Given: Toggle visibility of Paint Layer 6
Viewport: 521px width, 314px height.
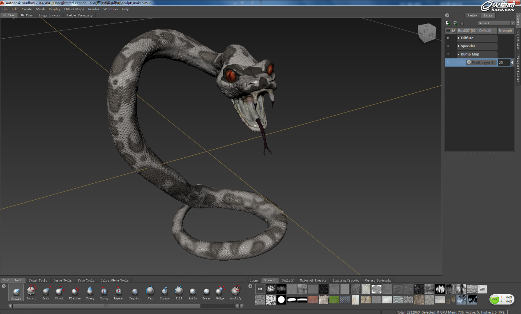Looking at the screenshot, I should click(x=448, y=62).
